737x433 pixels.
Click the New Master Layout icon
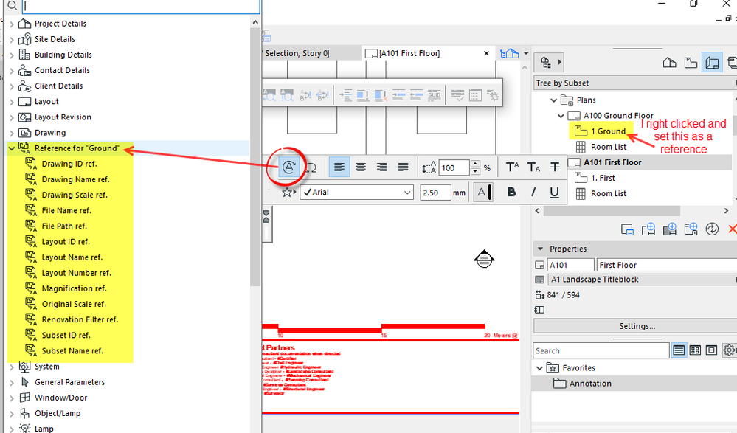(669, 229)
